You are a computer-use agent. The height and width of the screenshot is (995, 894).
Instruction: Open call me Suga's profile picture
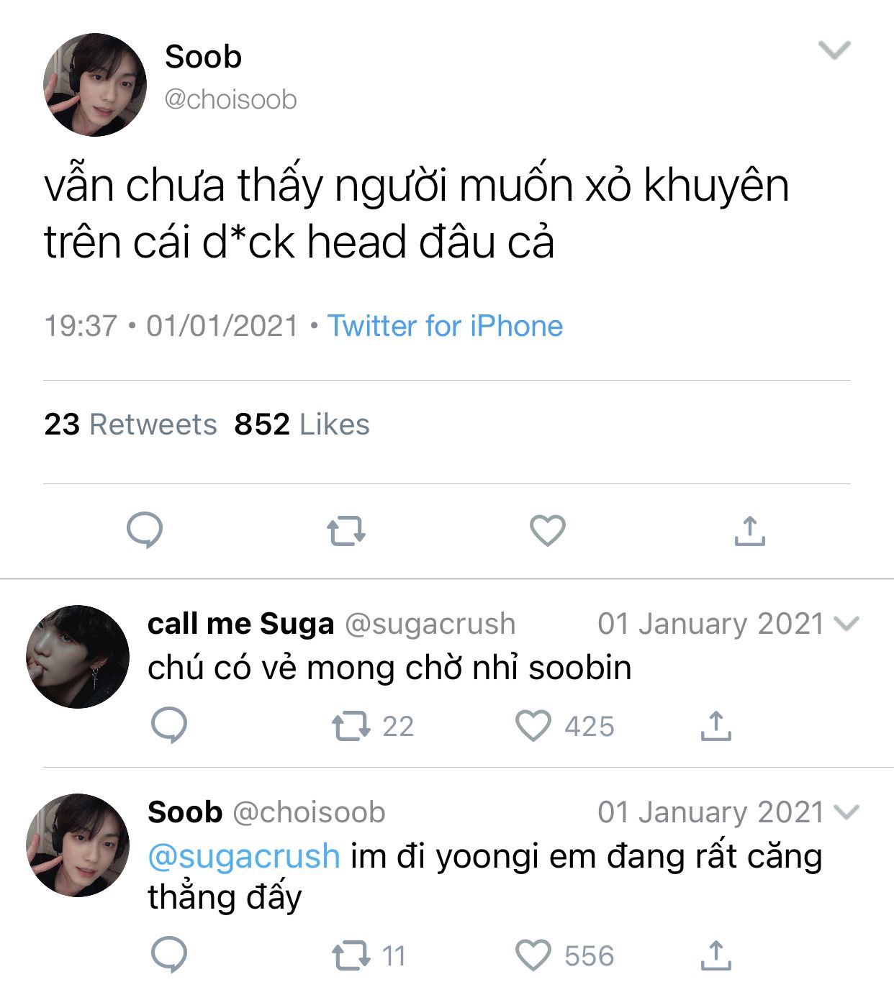pos(78,656)
